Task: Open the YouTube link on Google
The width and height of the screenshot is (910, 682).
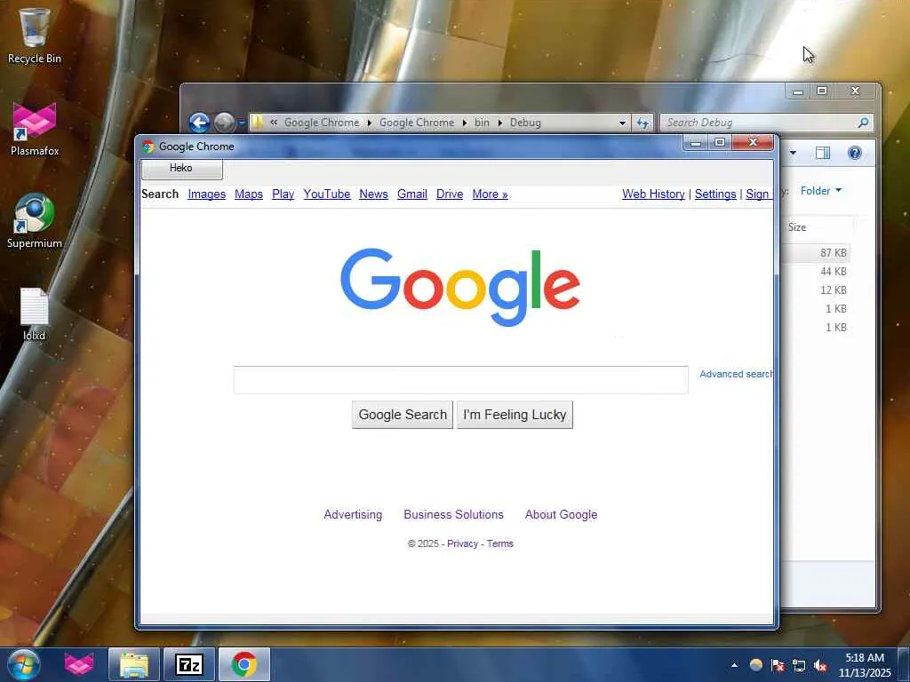Action: pos(327,194)
